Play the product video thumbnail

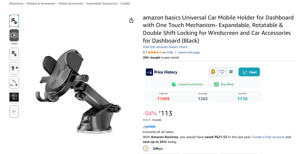point(14,35)
